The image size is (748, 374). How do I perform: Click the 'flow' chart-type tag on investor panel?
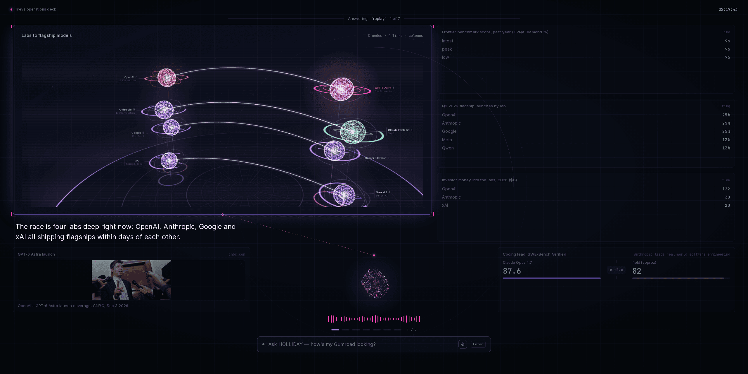[726, 180]
